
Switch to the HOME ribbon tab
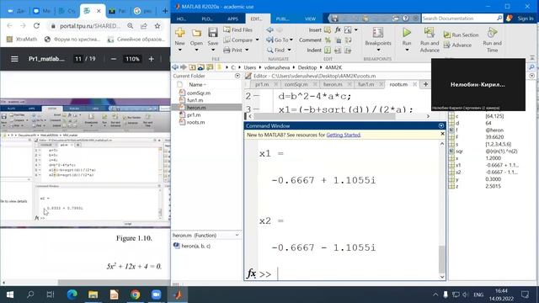tap(181, 19)
